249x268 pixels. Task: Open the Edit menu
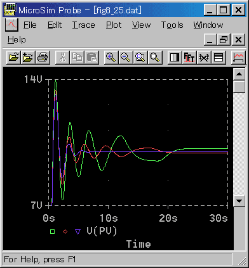click(x=55, y=25)
